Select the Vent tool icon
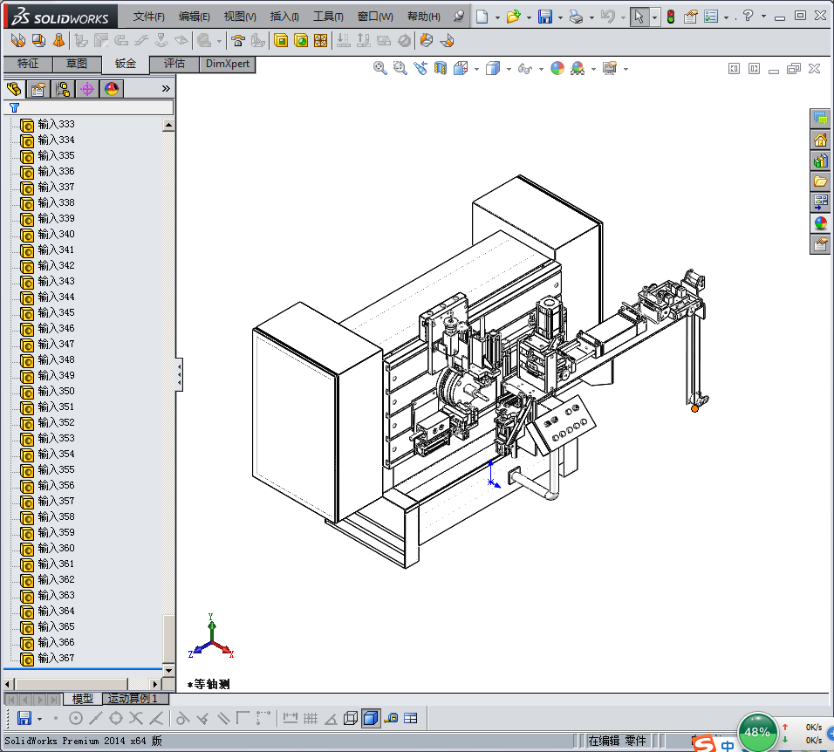834x752 pixels. tap(321, 40)
